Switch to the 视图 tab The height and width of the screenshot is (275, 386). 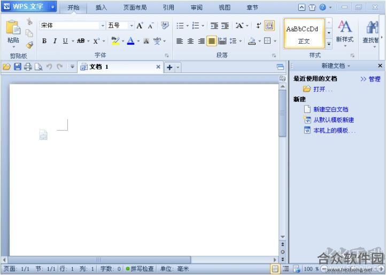(225, 7)
